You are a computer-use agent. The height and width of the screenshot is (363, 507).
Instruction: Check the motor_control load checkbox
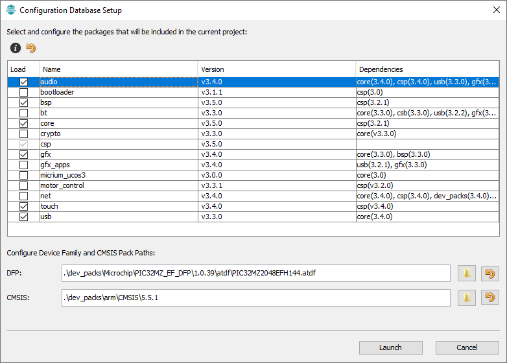(24, 185)
